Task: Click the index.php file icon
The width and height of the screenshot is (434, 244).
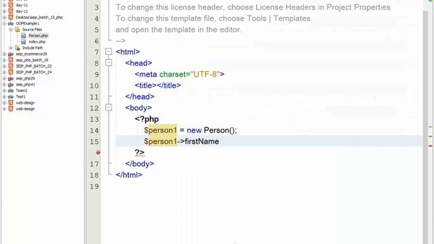Action: click(24, 42)
